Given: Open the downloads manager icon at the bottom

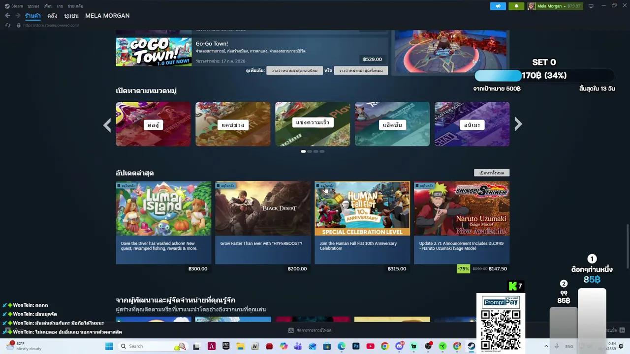Looking at the screenshot, I should pos(291,330).
